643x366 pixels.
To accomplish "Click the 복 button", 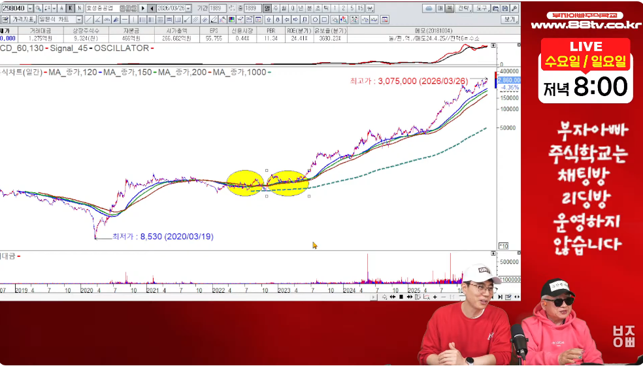I will point(450,8).
